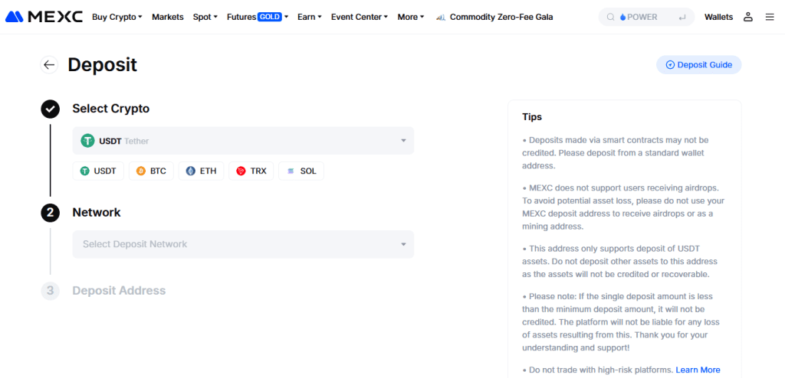Expand the USDT Tether crypto dropdown
This screenshot has height=378, width=785.
coord(243,141)
